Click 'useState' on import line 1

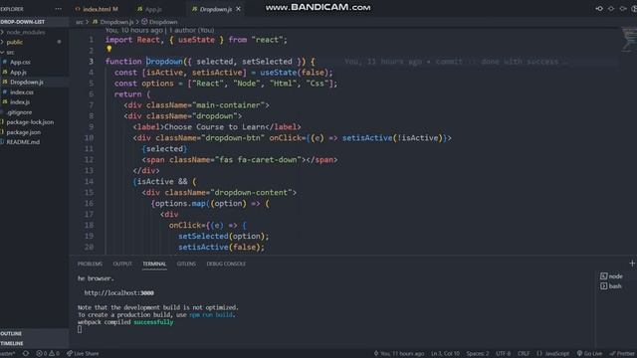pos(196,40)
